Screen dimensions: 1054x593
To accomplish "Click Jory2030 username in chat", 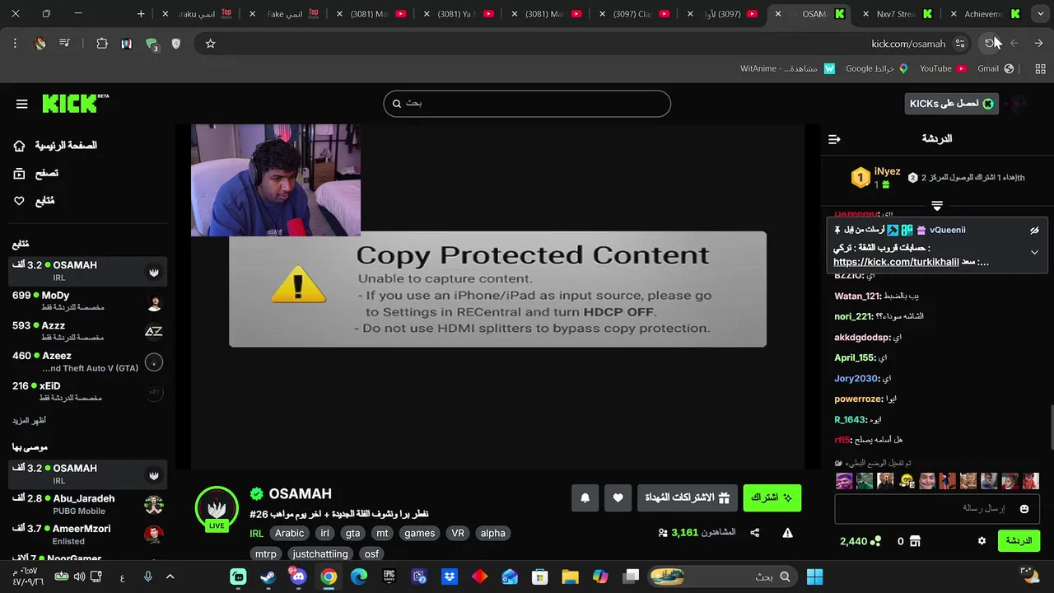I will (856, 378).
